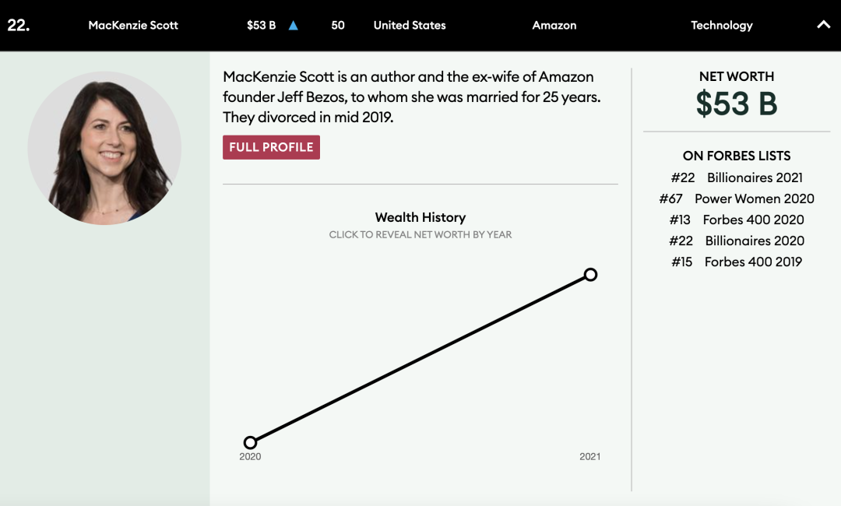
Task: Click the blue up-triangle wealth change icon
Action: click(294, 25)
